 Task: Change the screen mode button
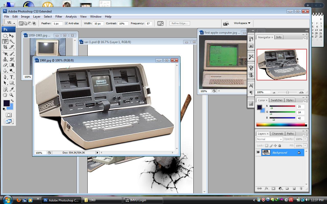9,121
